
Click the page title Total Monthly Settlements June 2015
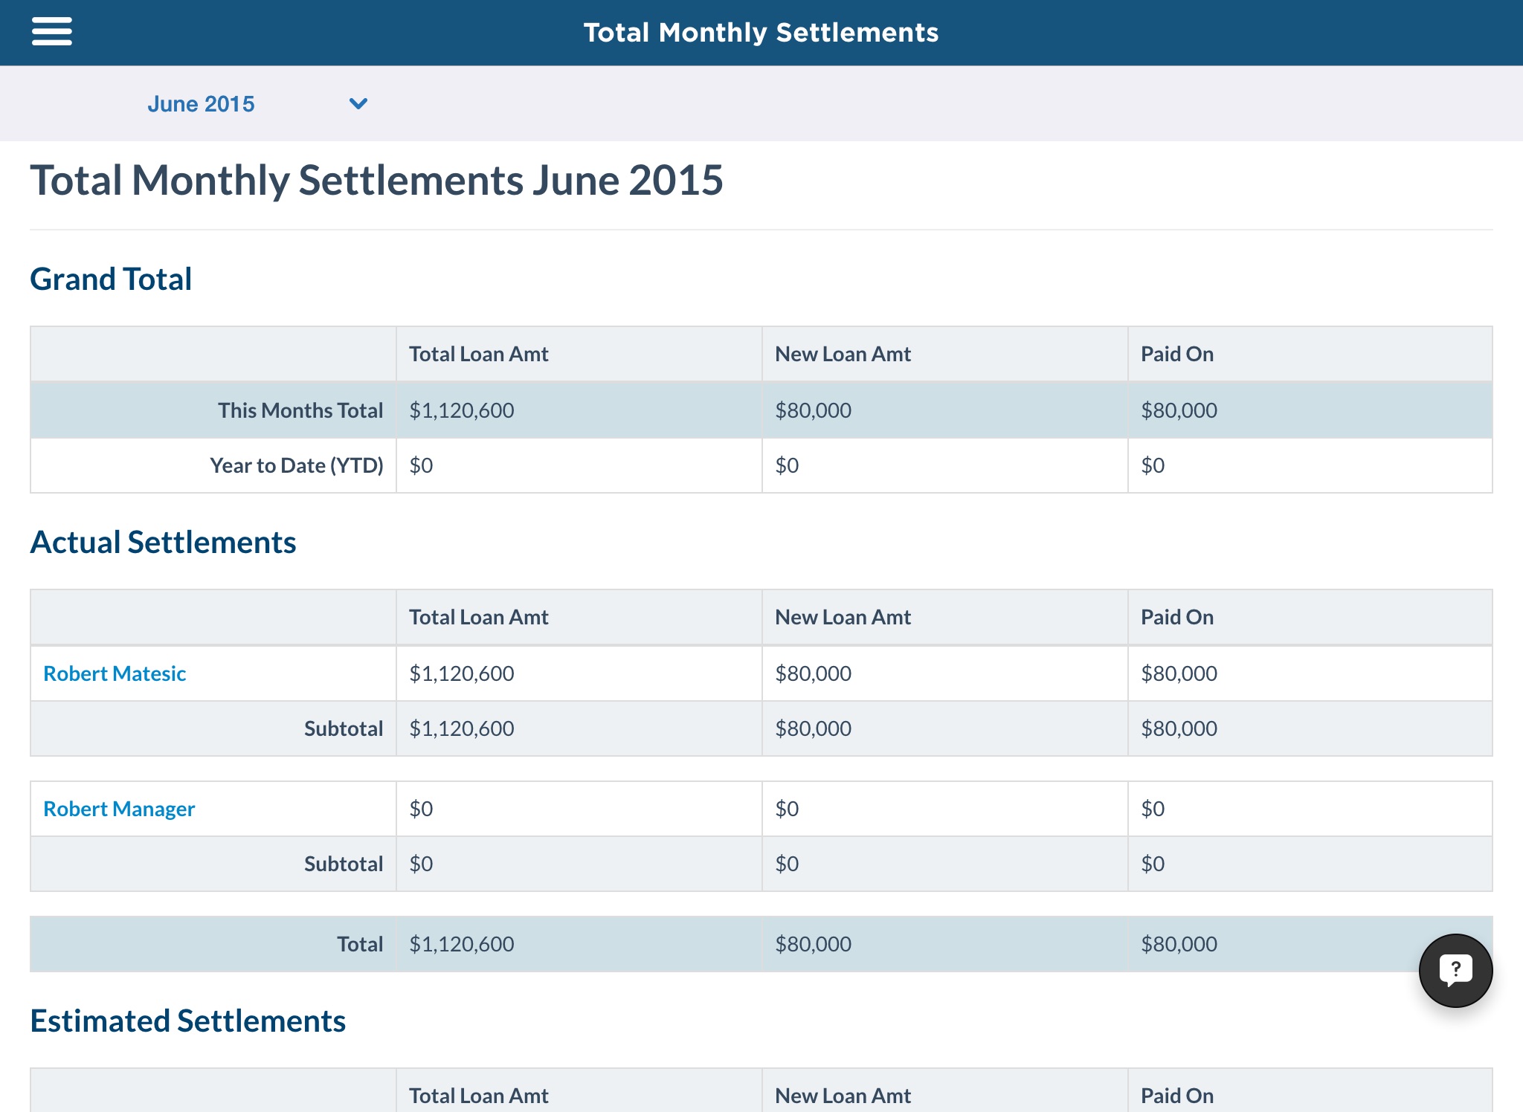click(376, 180)
